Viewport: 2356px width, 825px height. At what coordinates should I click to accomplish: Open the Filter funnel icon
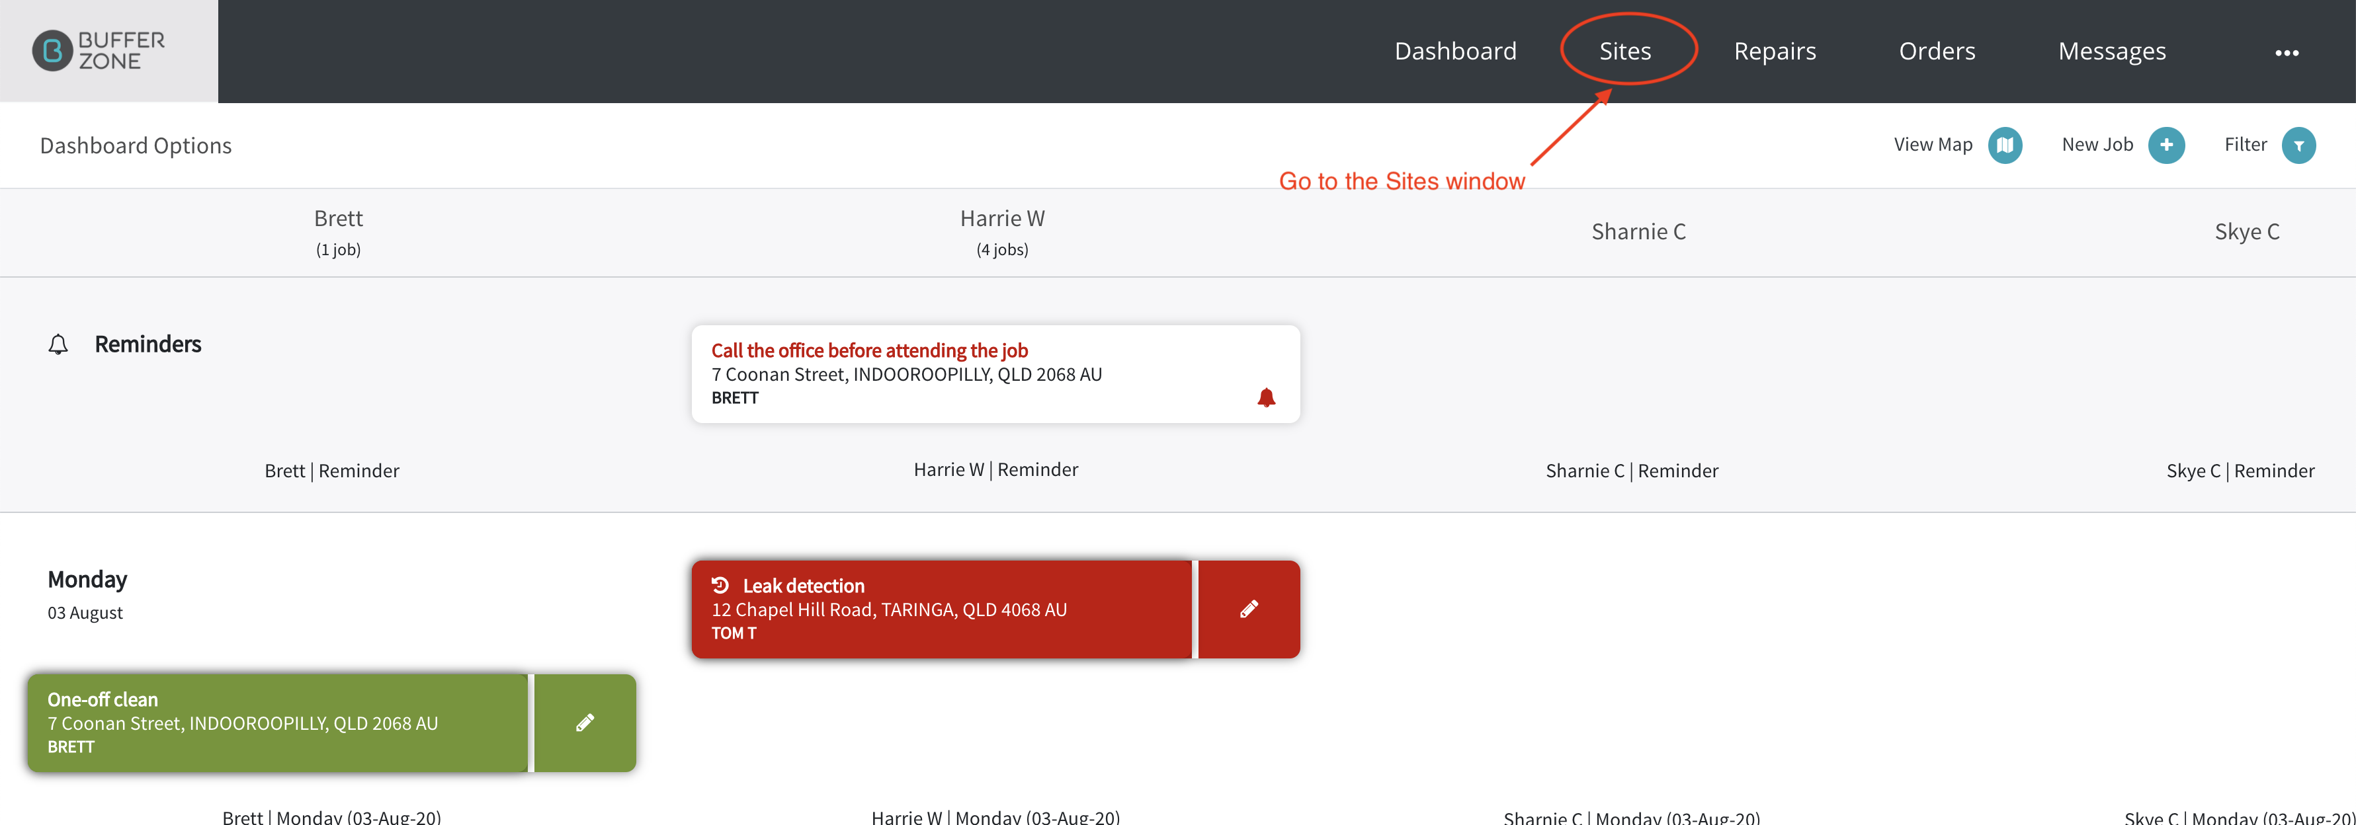(2298, 144)
